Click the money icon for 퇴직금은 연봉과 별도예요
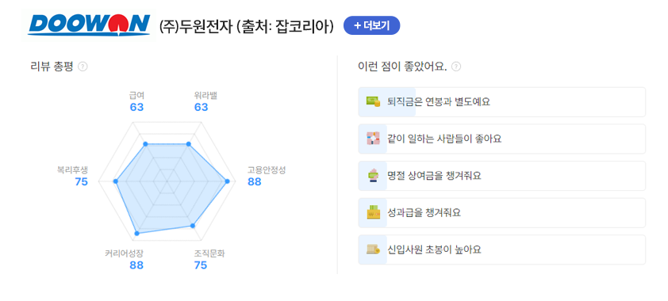This screenshot has width=668, height=301. [x=373, y=102]
